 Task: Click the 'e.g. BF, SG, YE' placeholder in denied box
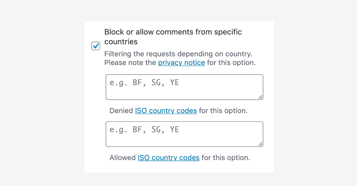click(x=144, y=83)
